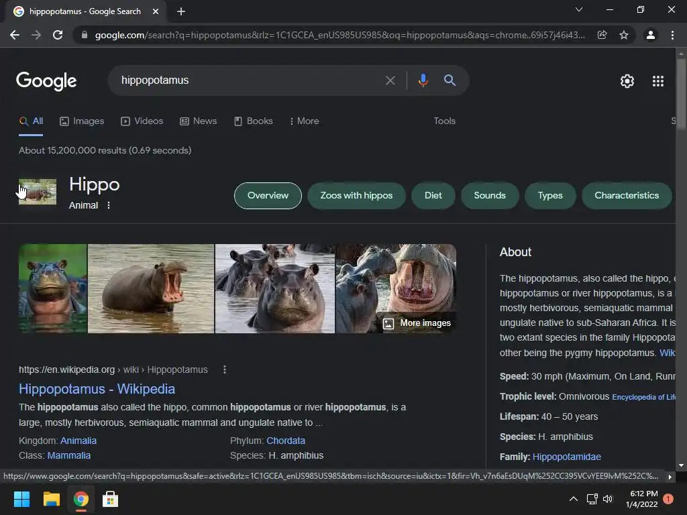This screenshot has height=515, width=687.
Task: Click scrollbar down arrow
Action: point(681,465)
